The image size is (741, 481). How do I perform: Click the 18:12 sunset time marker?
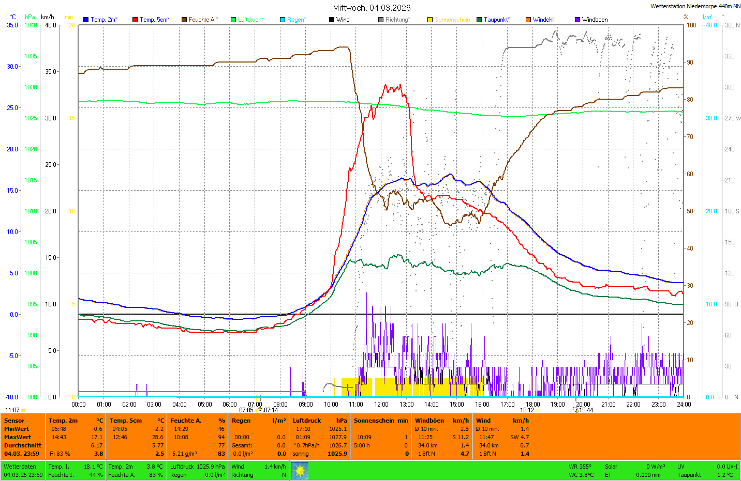tap(527, 410)
